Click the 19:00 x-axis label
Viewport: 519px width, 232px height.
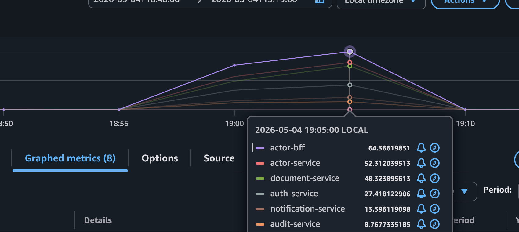point(234,124)
